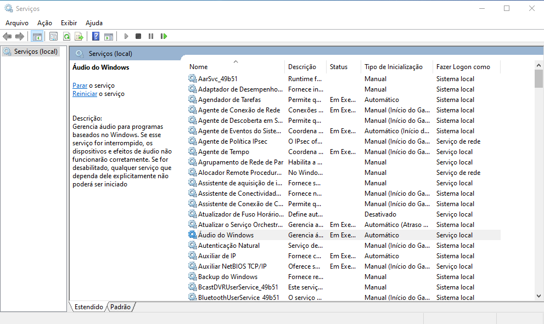Image resolution: width=544 pixels, height=324 pixels.
Task: Select the Agente de Conexão de Rede service
Action: point(239,110)
